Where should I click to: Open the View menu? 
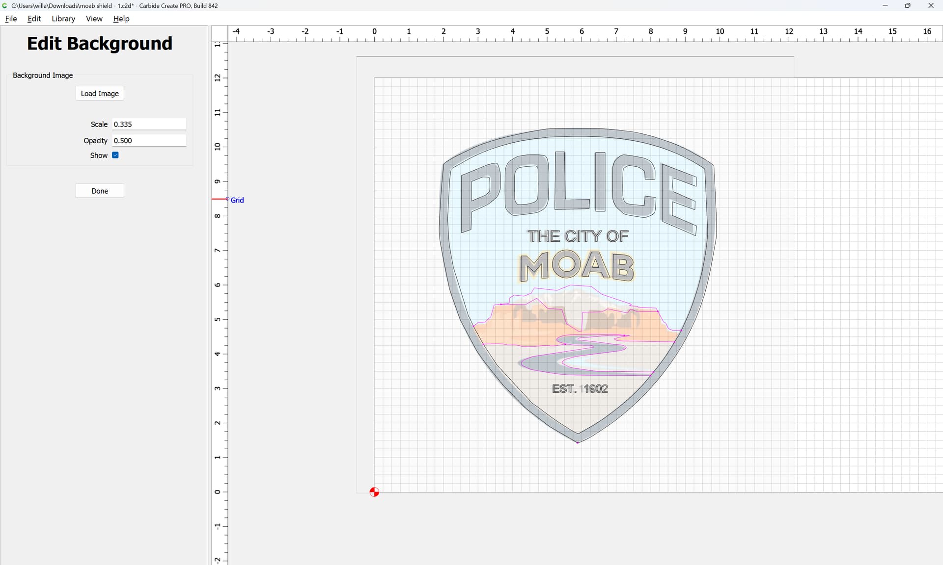(x=94, y=19)
